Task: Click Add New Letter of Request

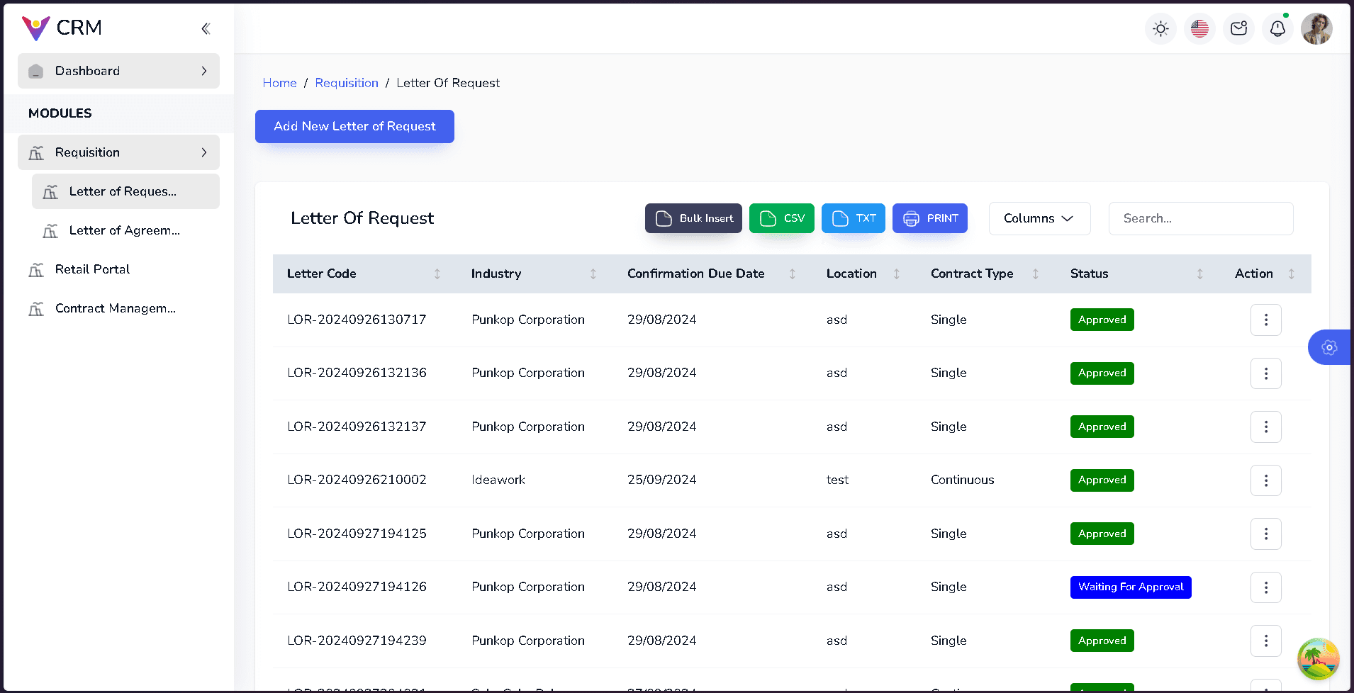Action: 354,126
